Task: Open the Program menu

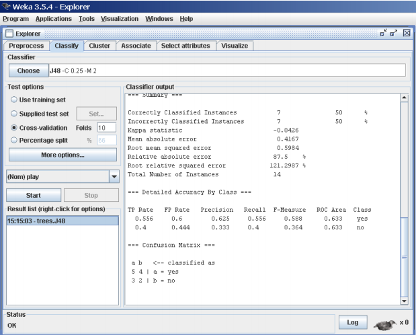Action: [x=15, y=19]
